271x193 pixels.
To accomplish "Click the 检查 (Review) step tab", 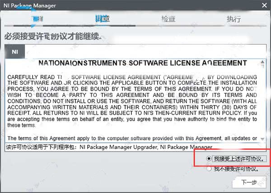I will point(168,18).
